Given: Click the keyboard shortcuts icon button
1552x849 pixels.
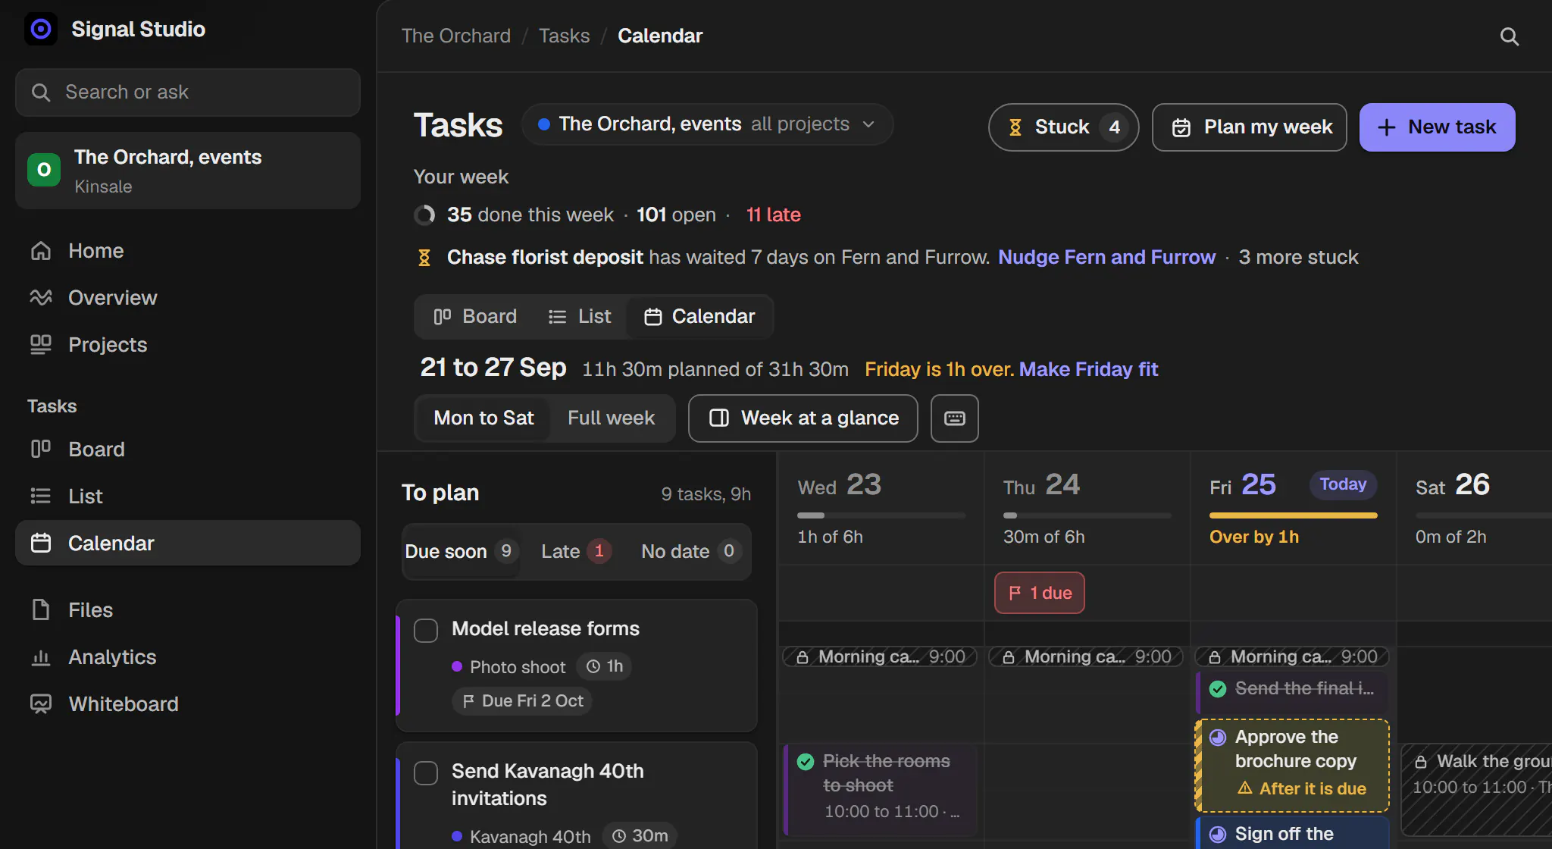Looking at the screenshot, I should click(954, 418).
